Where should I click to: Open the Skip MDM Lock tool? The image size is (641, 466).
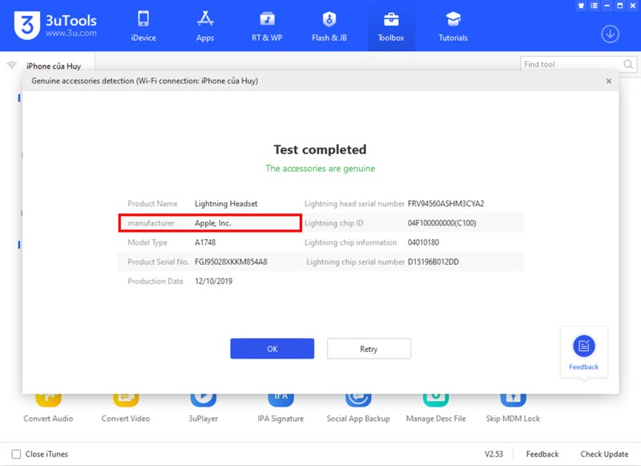pos(513,407)
